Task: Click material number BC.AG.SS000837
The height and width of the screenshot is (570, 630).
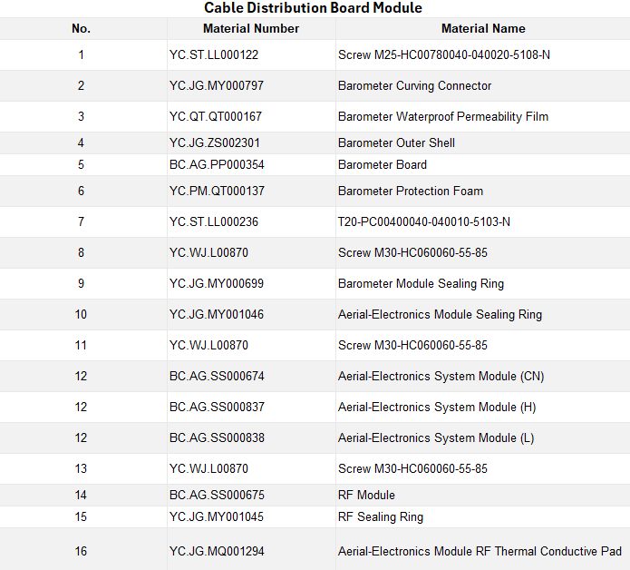Action: [217, 407]
